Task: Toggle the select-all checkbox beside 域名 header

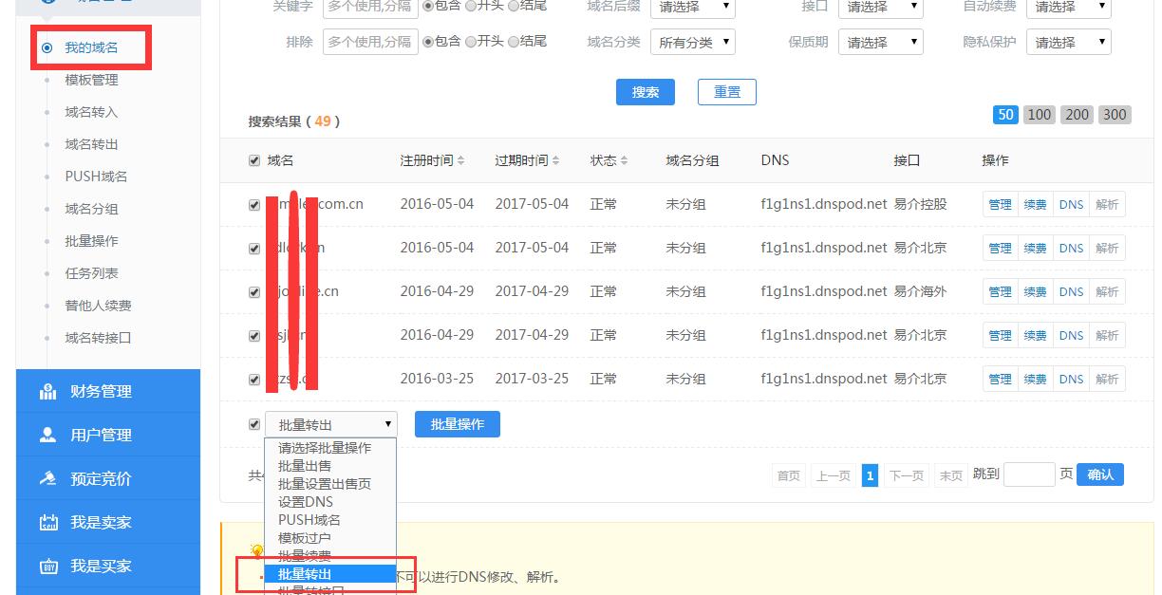Action: (x=253, y=160)
